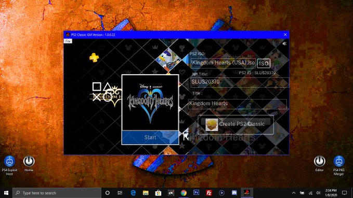The width and height of the screenshot is (353, 198).
Task: Open Discord from the taskbar
Action: click(234, 193)
